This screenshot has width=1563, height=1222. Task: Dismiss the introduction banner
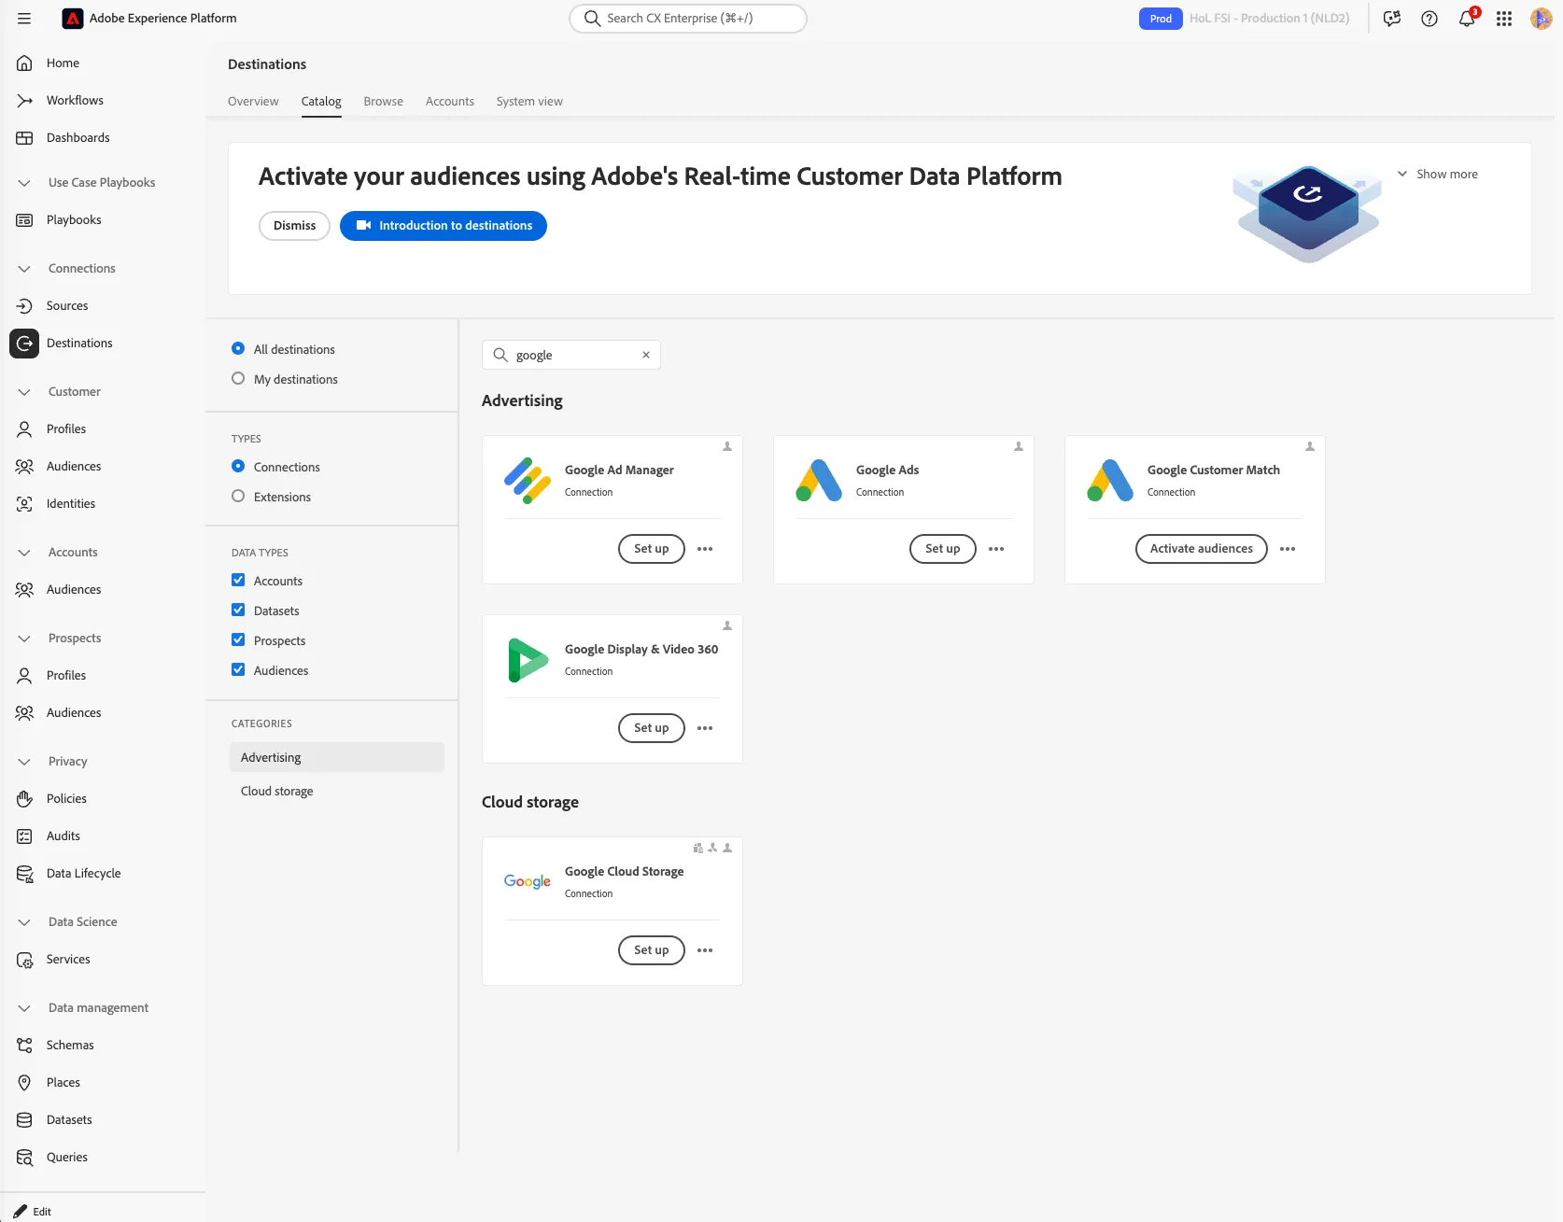click(294, 226)
